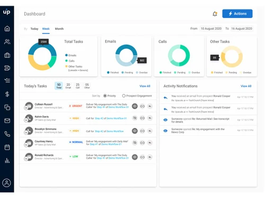Toggle the crossed eye icon in Kelvin Davis row
Screen dimensions: 265x199
coord(135,118)
